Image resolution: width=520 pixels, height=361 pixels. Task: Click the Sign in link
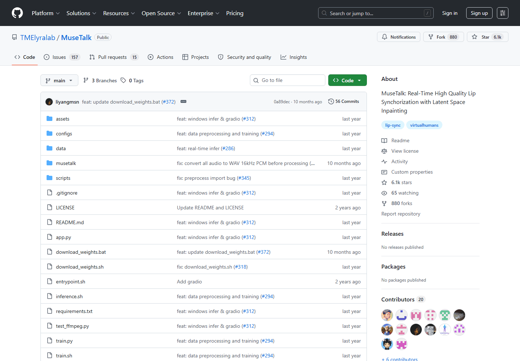(450, 13)
